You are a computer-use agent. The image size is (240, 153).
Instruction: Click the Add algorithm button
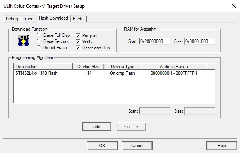click(97, 127)
